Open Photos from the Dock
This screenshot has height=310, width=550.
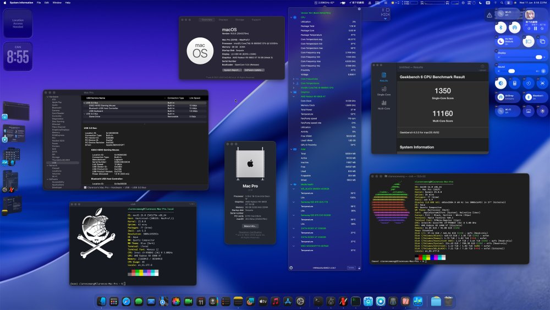pos(176,301)
